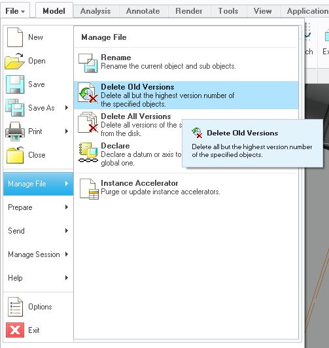Screen dimensions: 329x348
Task: Click the Delete All Versions icon
Action: tap(88, 122)
